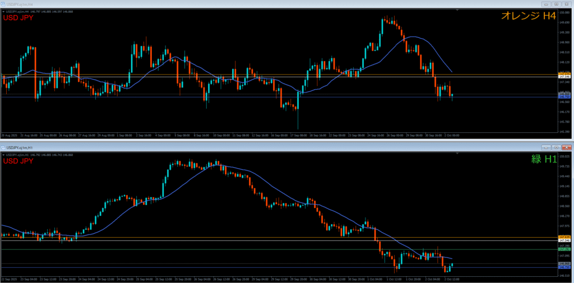Click the white 147.546 price tag in H4 chart

[x=563, y=77]
